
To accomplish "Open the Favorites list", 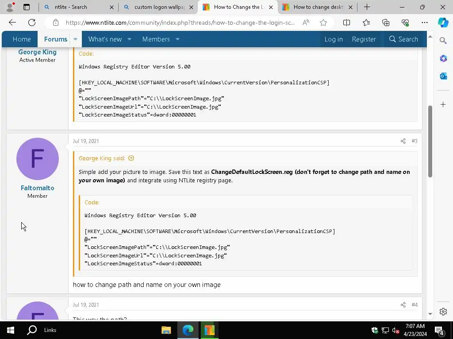I will [366, 23].
